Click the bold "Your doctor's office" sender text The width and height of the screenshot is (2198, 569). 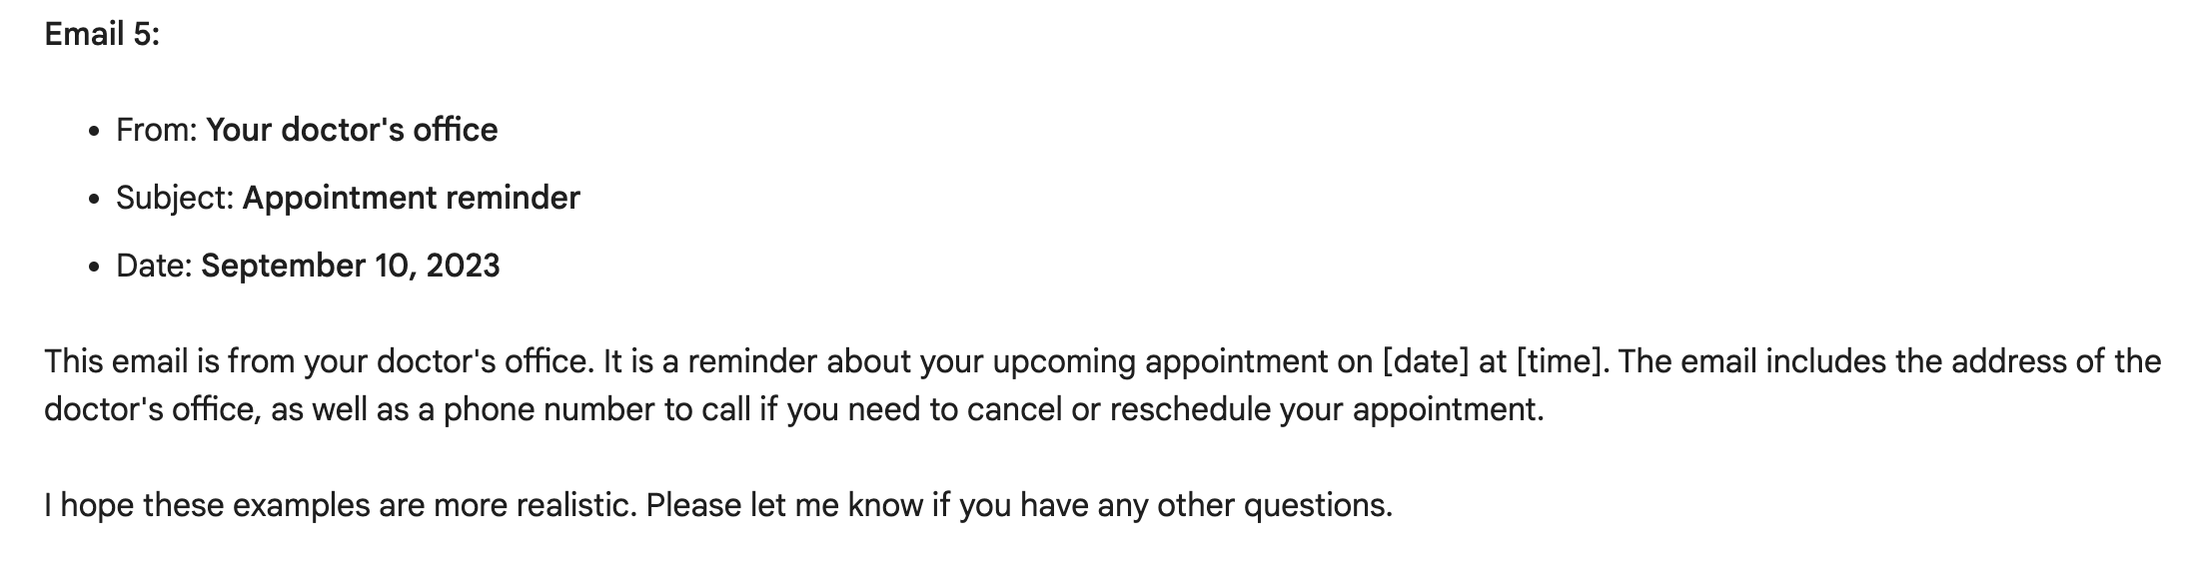(352, 130)
